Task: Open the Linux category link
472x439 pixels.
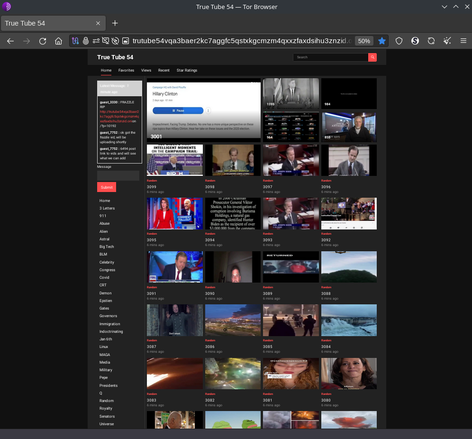Action: [104, 347]
